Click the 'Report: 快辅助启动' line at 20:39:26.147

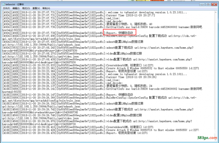(x=67, y=95)
